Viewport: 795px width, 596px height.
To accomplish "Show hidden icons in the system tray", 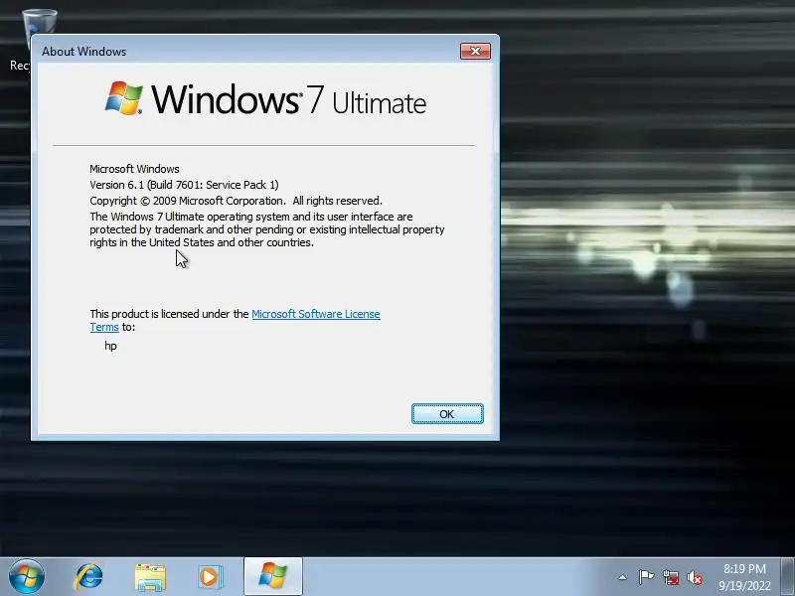I will 623,577.
